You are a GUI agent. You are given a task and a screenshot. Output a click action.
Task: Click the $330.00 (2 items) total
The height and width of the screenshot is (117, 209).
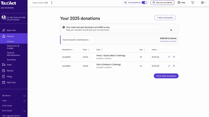click(x=168, y=38)
